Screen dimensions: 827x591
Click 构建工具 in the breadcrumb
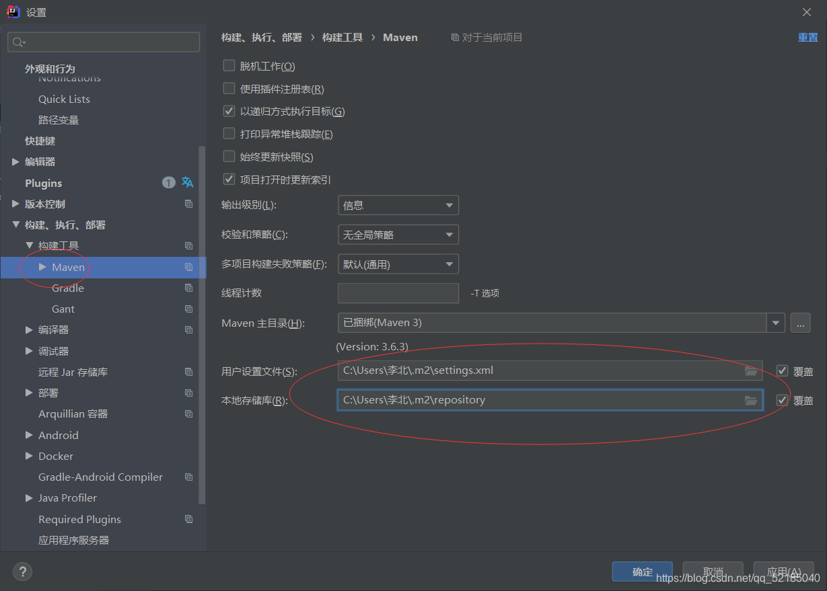pyautogui.click(x=343, y=38)
